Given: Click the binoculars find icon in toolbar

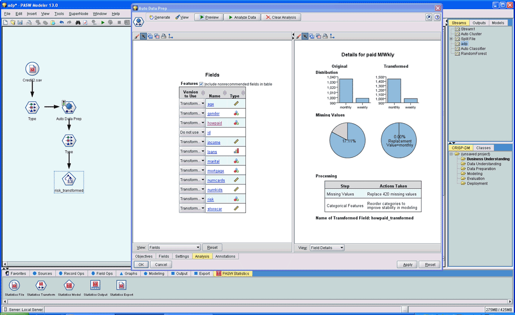Looking at the screenshot, I should [78, 22].
